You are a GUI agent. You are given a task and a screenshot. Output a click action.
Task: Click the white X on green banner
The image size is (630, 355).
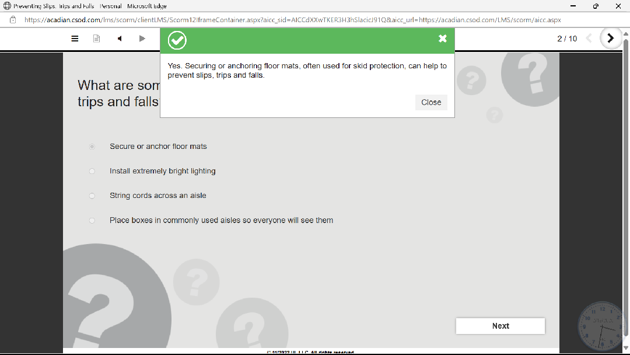point(443,39)
